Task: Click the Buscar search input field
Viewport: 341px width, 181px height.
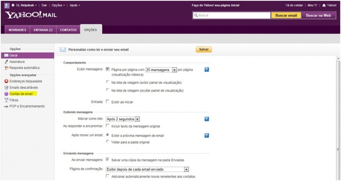Action: (231, 15)
